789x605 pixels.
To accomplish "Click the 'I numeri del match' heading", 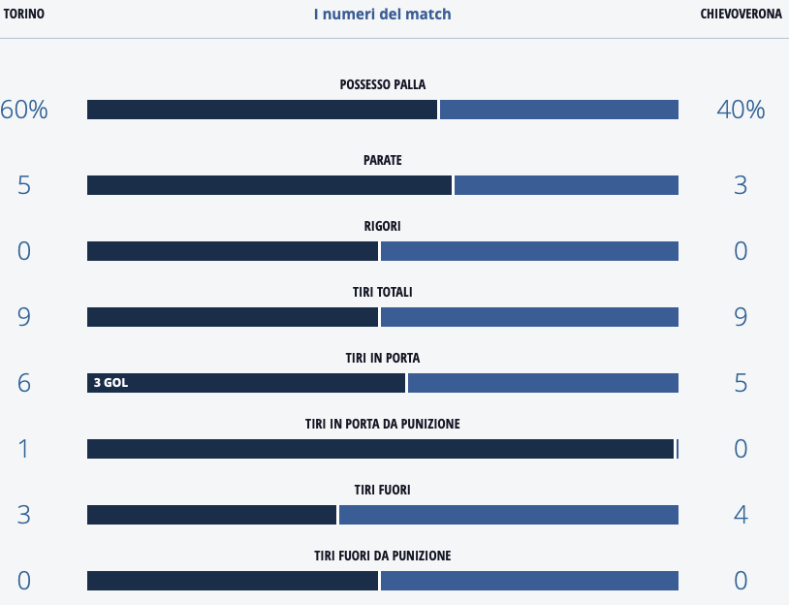I will pos(382,15).
